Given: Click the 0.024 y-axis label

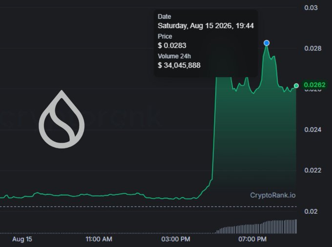Looking at the screenshot, I should click(313, 130).
